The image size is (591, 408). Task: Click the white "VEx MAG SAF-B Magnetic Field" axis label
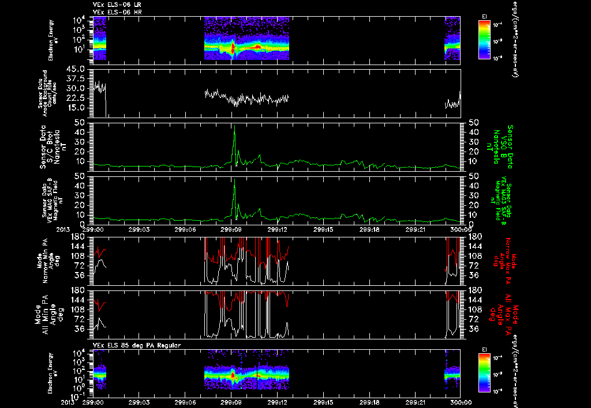[53, 200]
